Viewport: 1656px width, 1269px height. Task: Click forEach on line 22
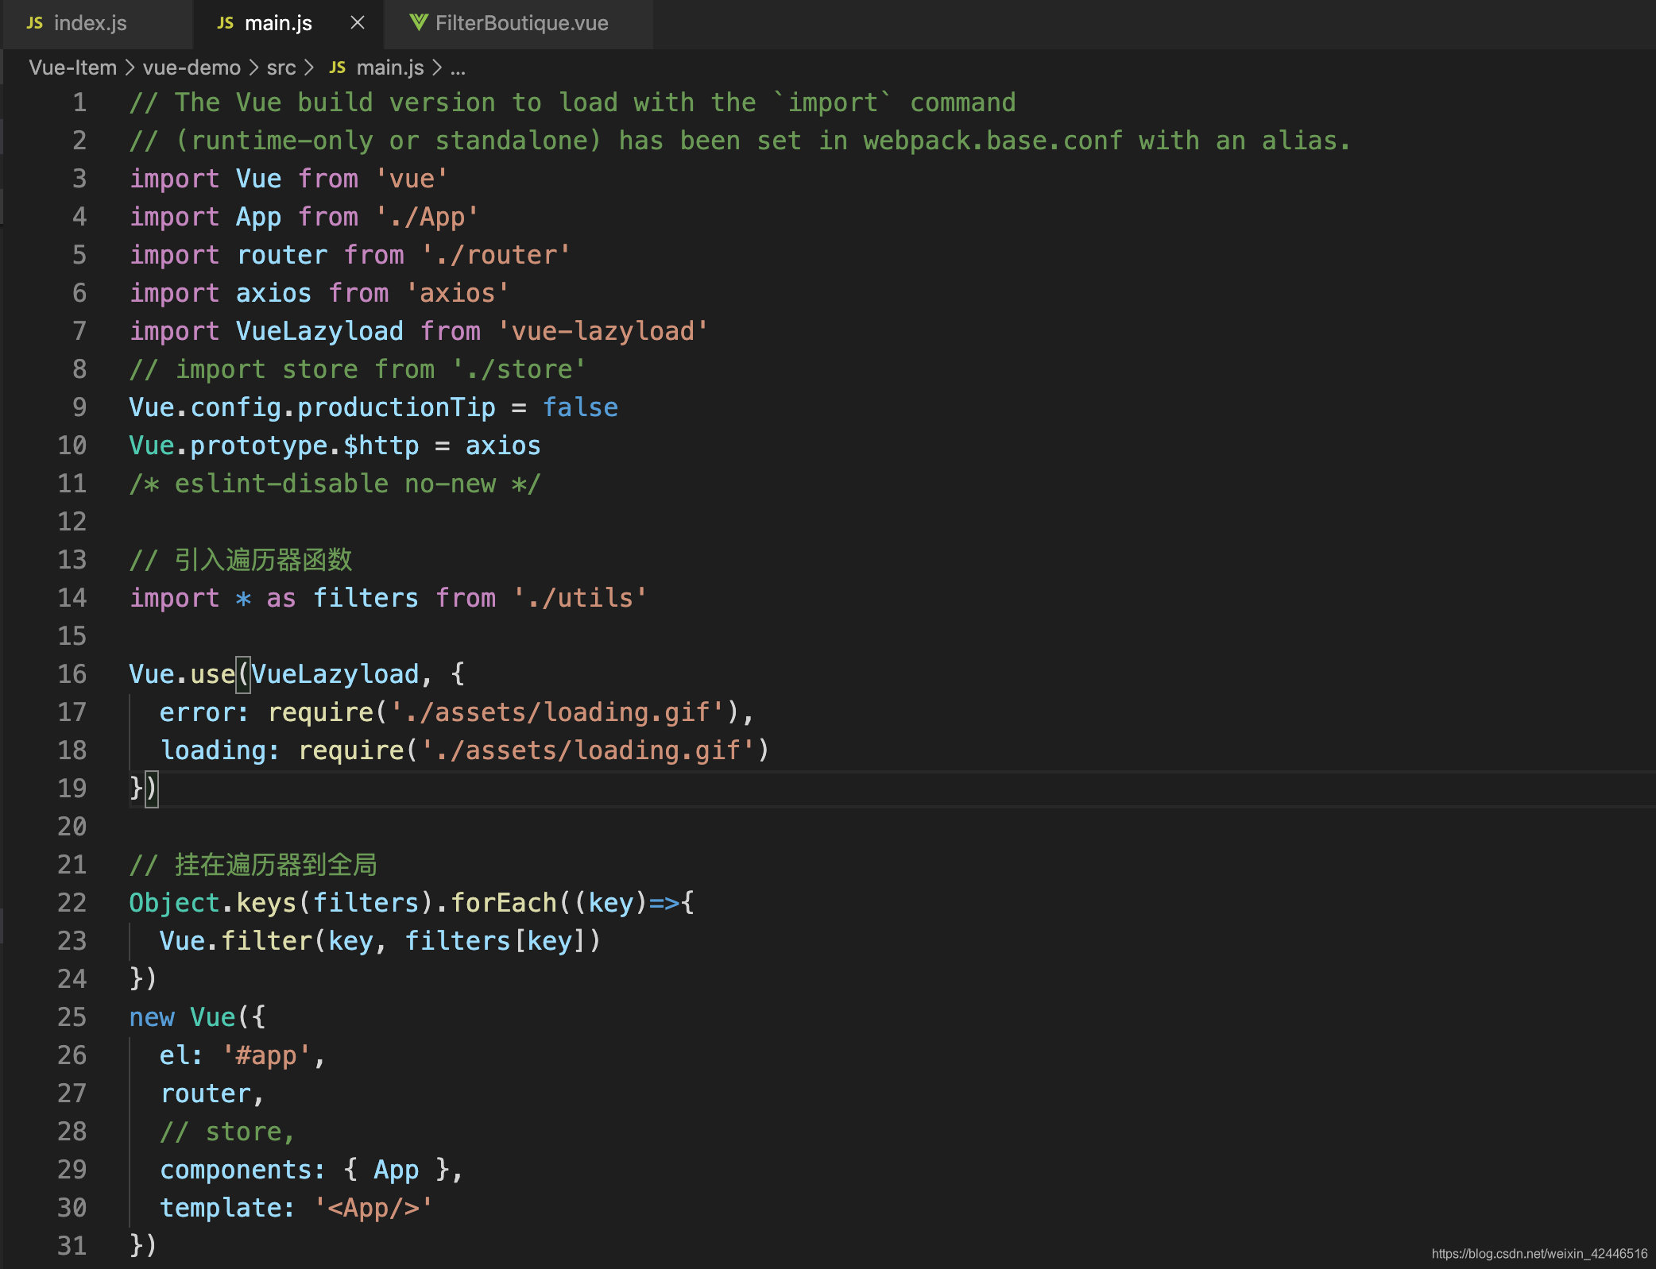[x=504, y=903]
